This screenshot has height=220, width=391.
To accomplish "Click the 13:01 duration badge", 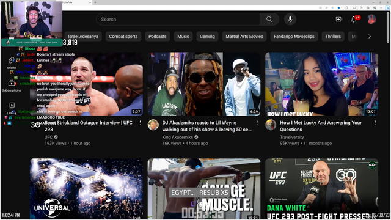I will click(x=371, y=111).
